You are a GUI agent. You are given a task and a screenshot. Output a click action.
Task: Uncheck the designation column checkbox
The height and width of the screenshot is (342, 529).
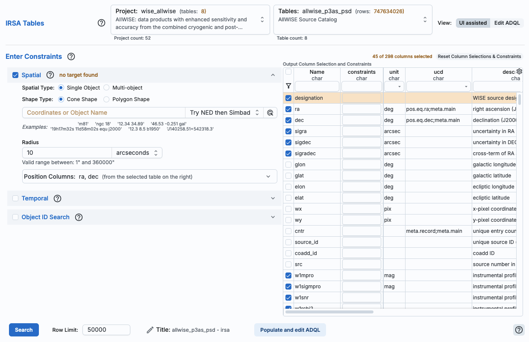coord(288,98)
